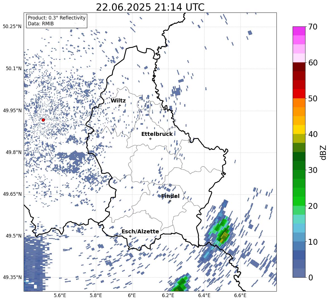
Task: Click the 50.1°N latitude label
Action: tap(14, 68)
